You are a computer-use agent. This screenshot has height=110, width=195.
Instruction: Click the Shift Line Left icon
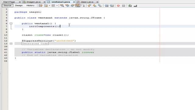tap(106, 5)
